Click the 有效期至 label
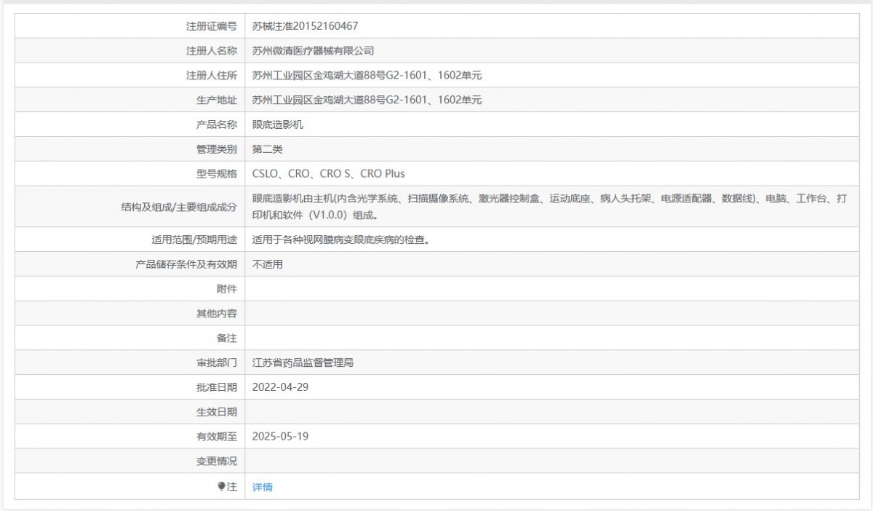This screenshot has height=511, width=873. click(x=217, y=437)
